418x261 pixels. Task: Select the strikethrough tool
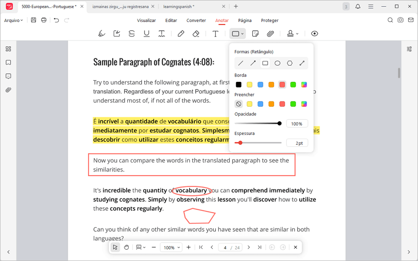[131, 33]
